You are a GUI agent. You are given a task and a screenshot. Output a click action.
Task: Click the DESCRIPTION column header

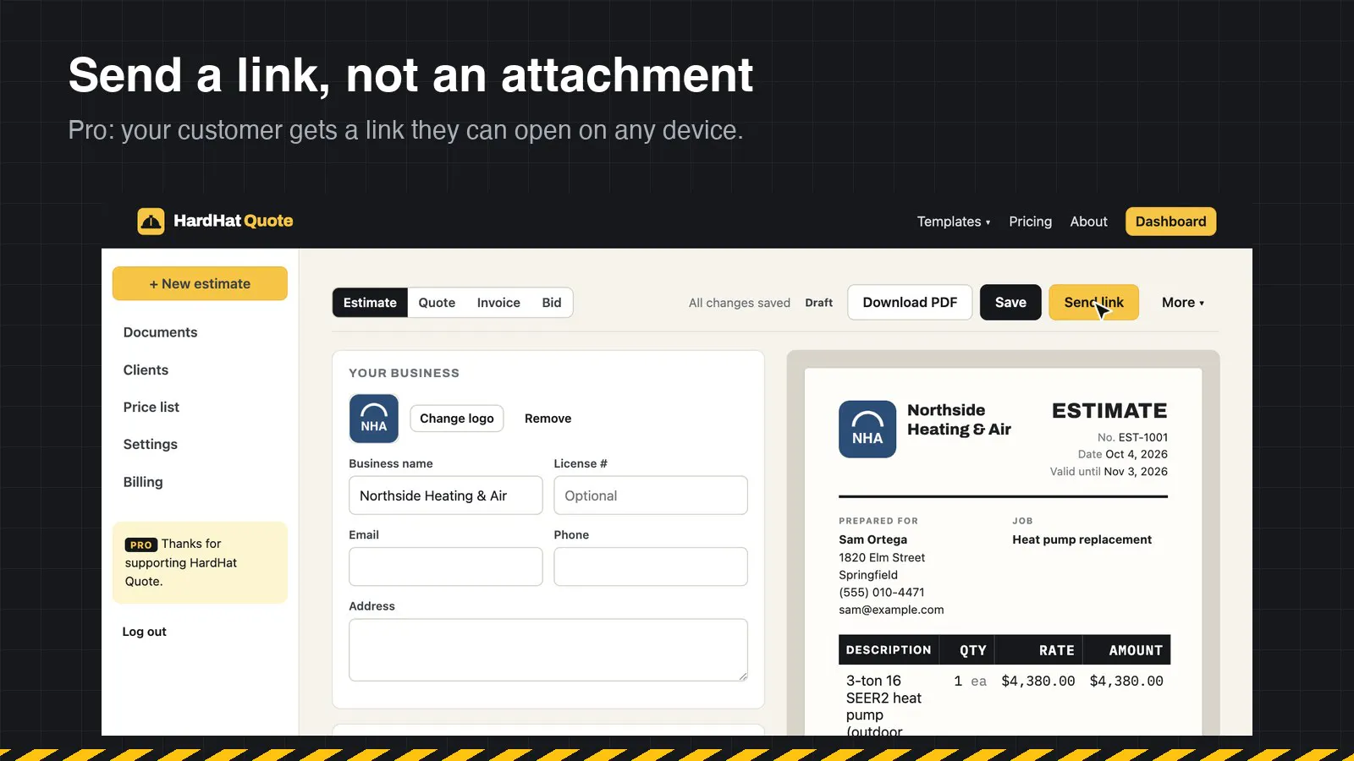click(x=889, y=650)
